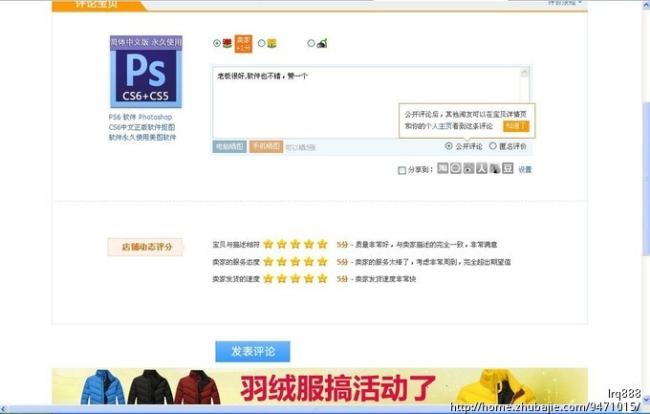The image size is (650, 414).
Task: Click 电脑晒图 upload button
Action: (x=229, y=146)
